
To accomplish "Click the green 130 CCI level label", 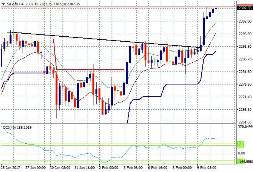I will (x=241, y=143).
